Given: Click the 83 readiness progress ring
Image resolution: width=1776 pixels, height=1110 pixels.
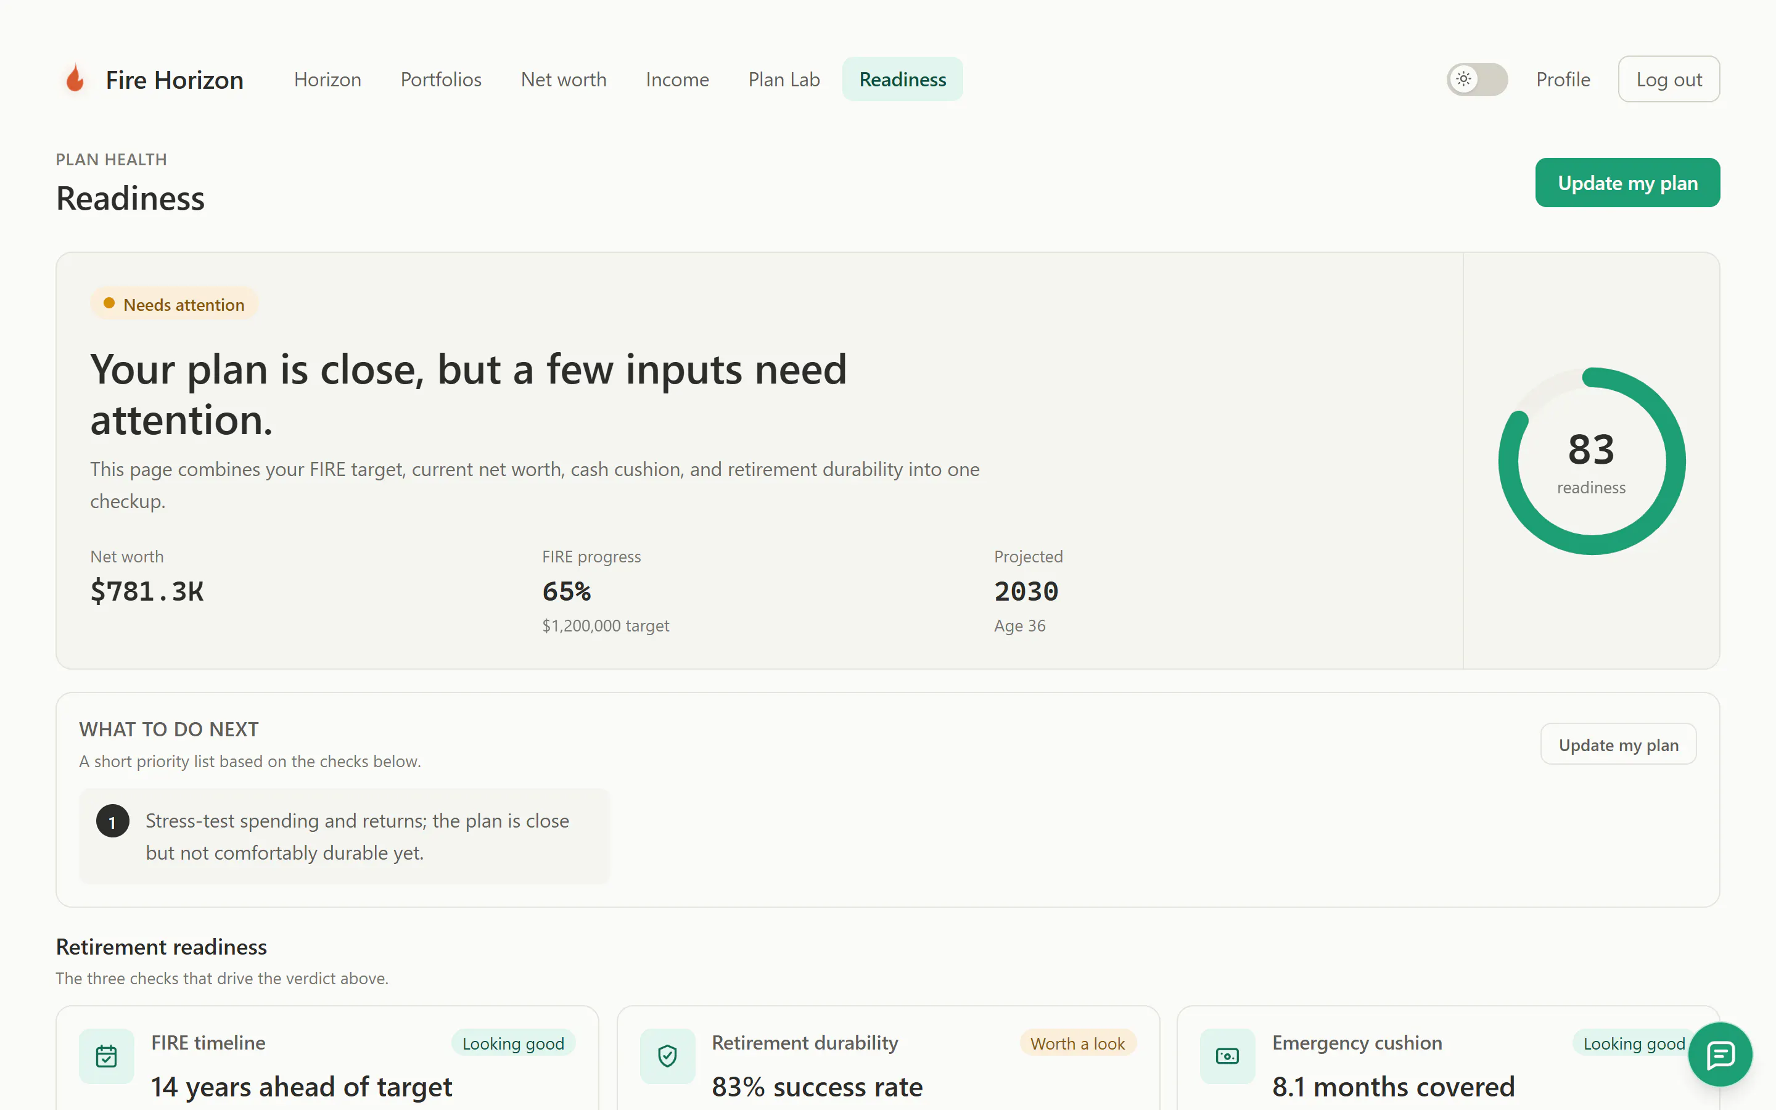Looking at the screenshot, I should click(1591, 461).
